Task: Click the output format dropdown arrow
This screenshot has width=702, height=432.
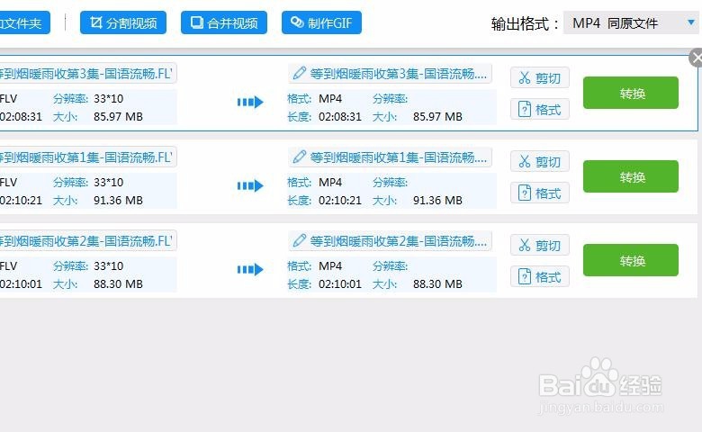Action: tap(691, 22)
